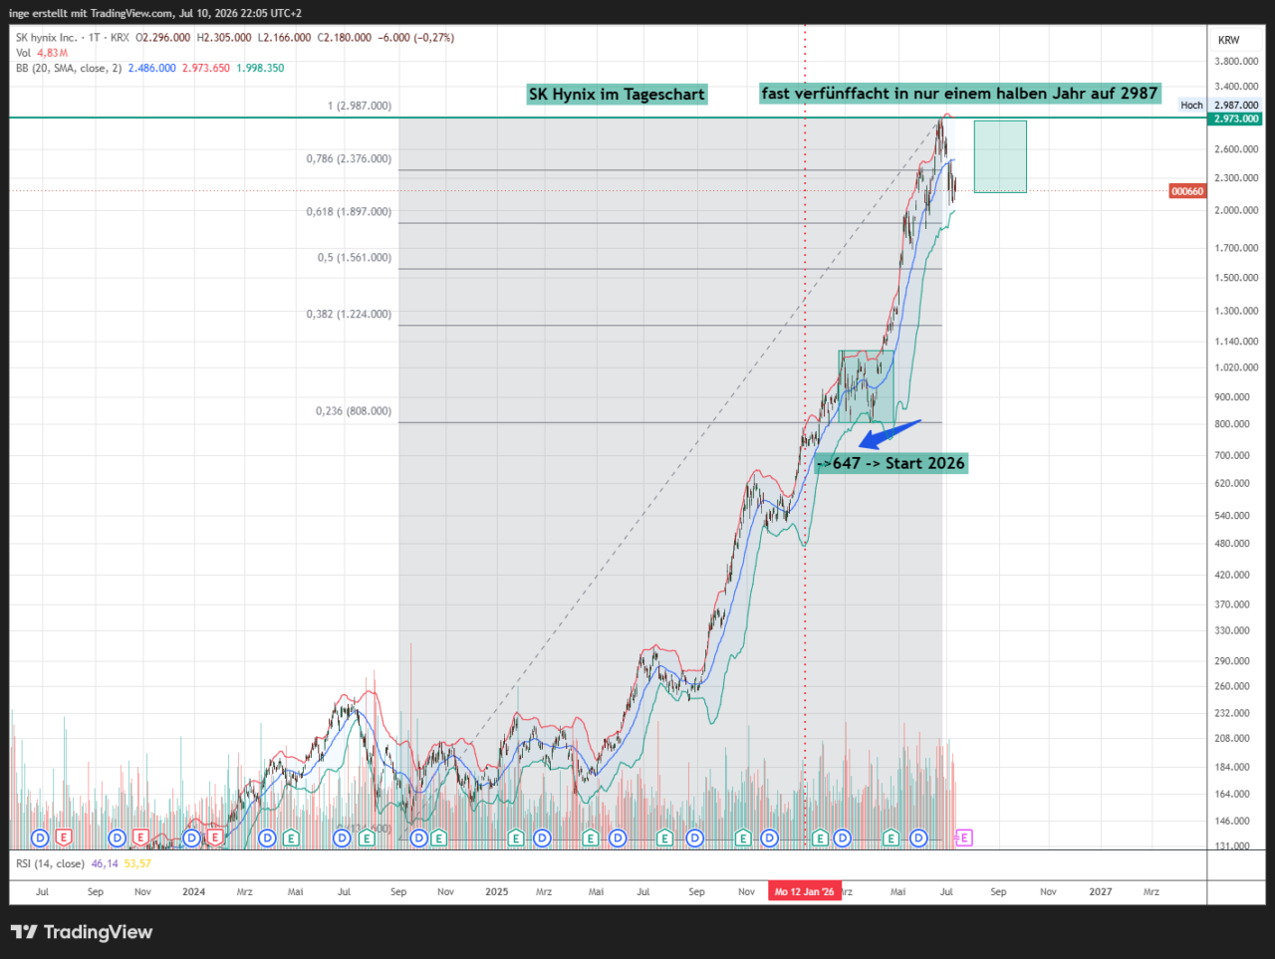Click the dividend D marker above Sep 2025
Screen dimensions: 1275x959
coord(694,838)
